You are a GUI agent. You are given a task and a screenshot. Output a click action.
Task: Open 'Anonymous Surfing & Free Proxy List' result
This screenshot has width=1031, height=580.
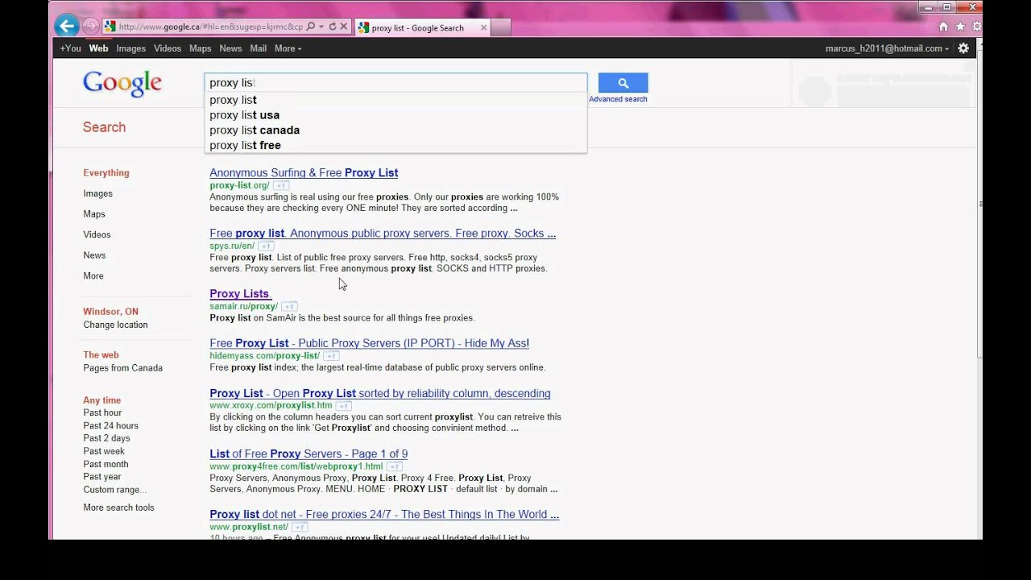(x=304, y=172)
